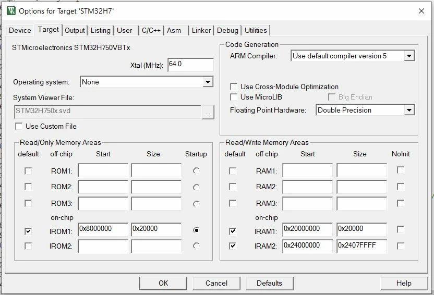
Task: Select the IROM2 Startup radio button
Action: (196, 246)
